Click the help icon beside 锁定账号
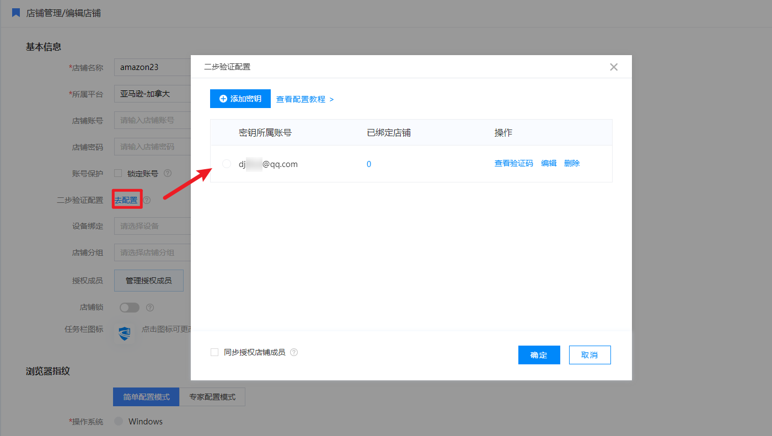Image resolution: width=772 pixels, height=436 pixels. pos(168,173)
